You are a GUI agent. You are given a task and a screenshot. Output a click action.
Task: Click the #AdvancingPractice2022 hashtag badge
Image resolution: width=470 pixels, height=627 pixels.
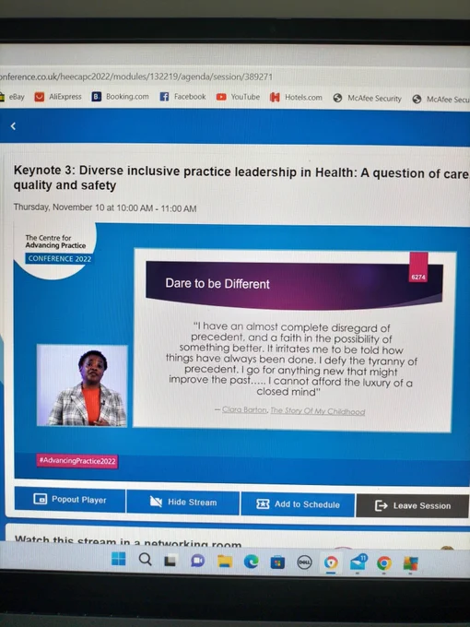click(77, 461)
